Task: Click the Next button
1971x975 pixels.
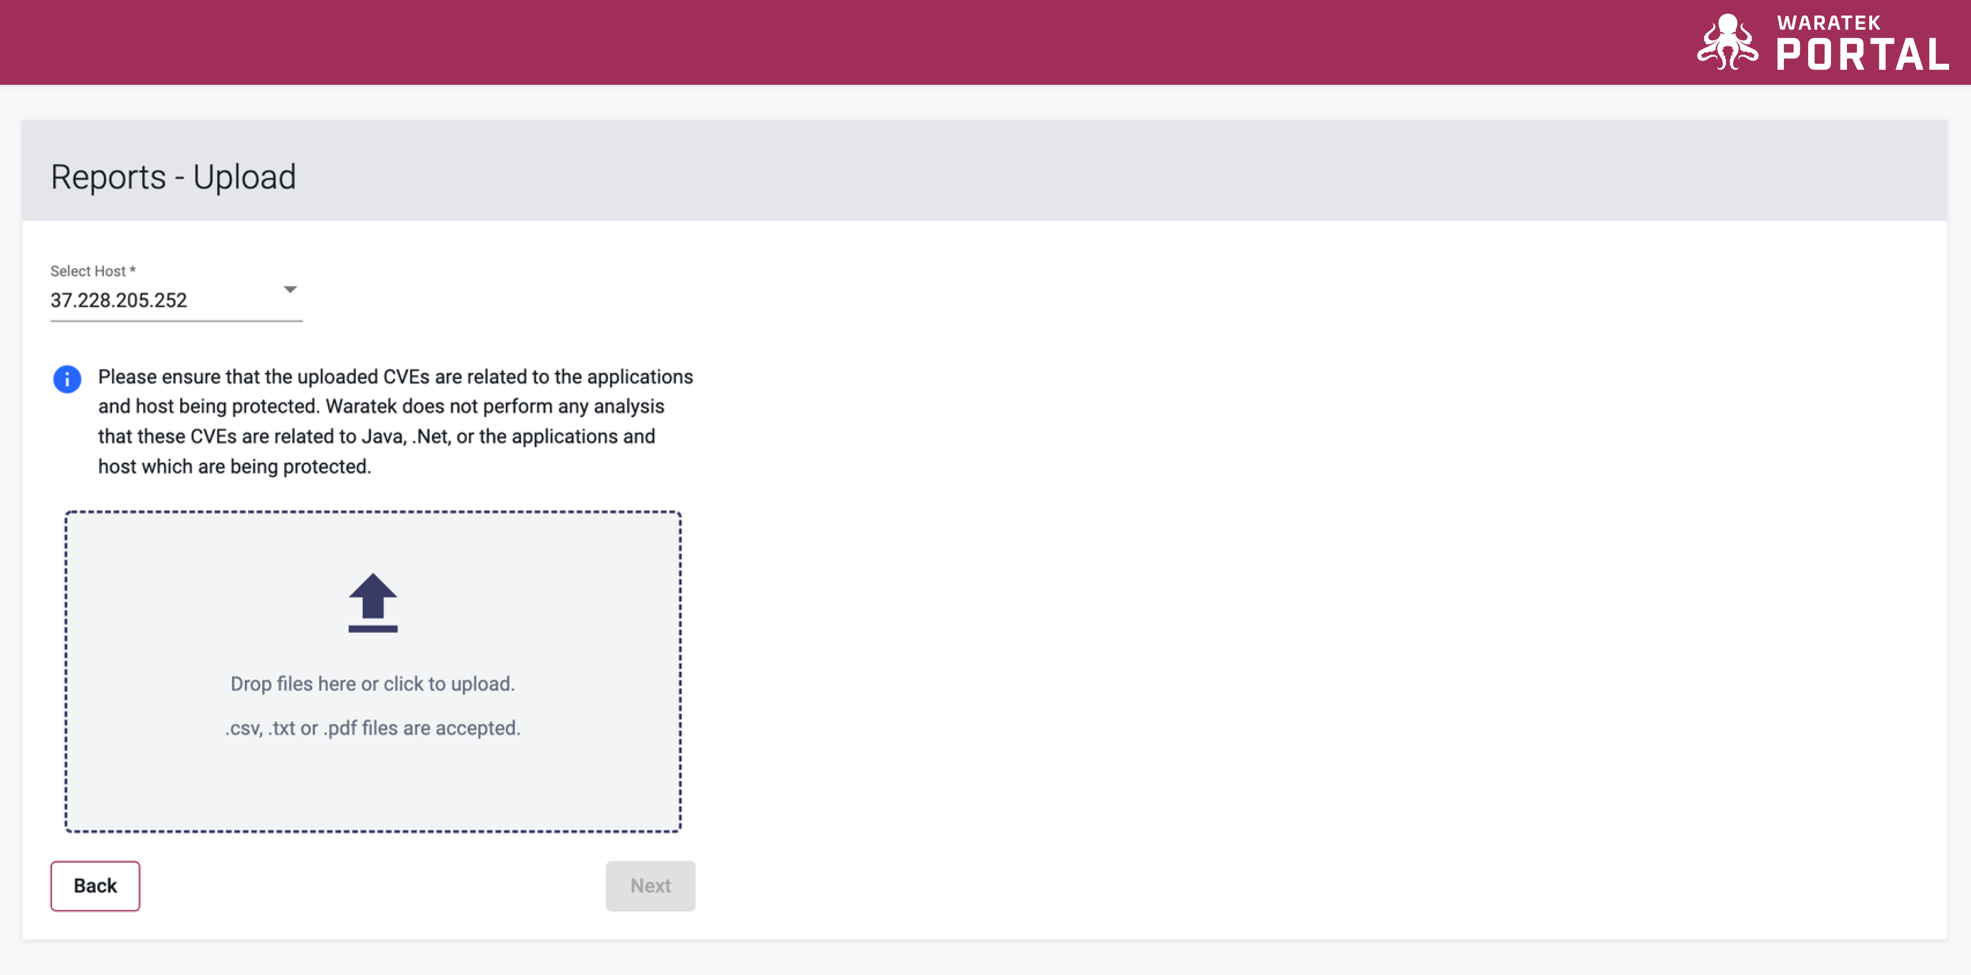Action: click(x=650, y=886)
